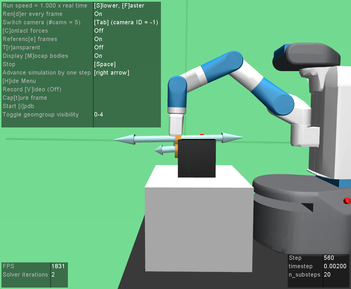Click the 'Cap[t]ure frame' entry
The image size is (351, 289).
pos(25,98)
